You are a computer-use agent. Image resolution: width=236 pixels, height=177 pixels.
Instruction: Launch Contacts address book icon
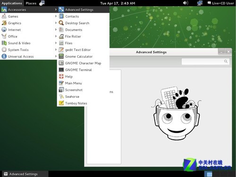(x=61, y=16)
